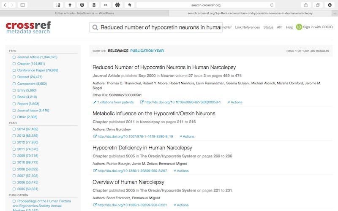This screenshot has height=211, width=338.
Task: Sort results by Publication Year
Action: (x=147, y=51)
